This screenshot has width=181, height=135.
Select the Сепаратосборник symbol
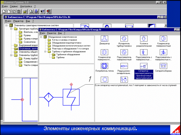point(163,66)
